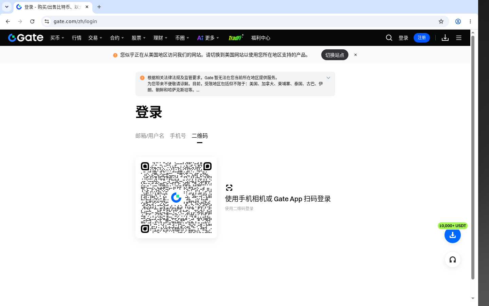Open the headset customer support button
Viewport: 489px width, 306px height.
453,260
